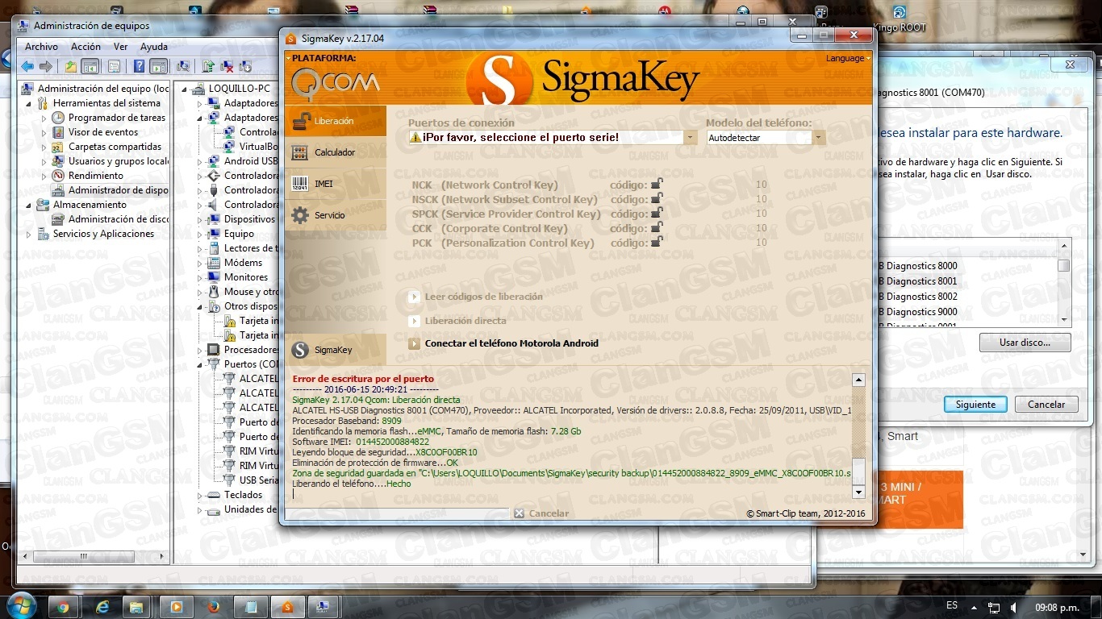The width and height of the screenshot is (1102, 619).
Task: Click the driver list scrollbar down arrow
Action: coord(1064,319)
